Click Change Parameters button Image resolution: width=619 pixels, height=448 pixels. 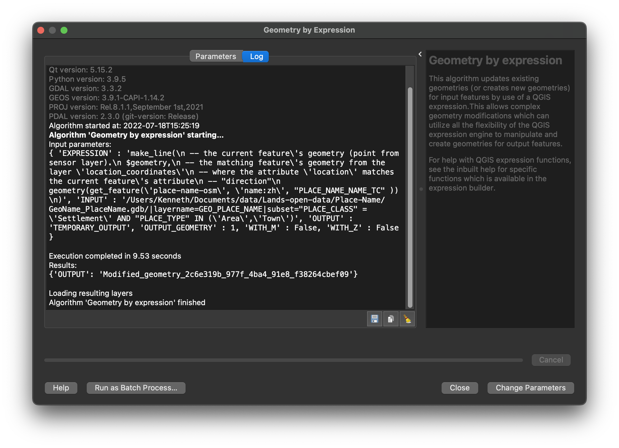[530, 388]
